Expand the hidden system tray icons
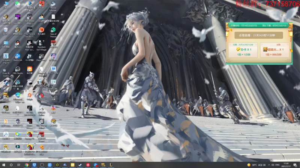This screenshot has width=300, height=168. [x=269, y=165]
